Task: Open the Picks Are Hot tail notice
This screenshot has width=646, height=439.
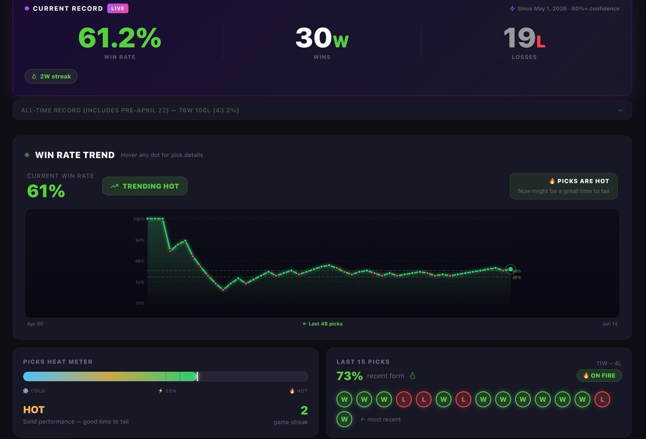Action: 564,186
